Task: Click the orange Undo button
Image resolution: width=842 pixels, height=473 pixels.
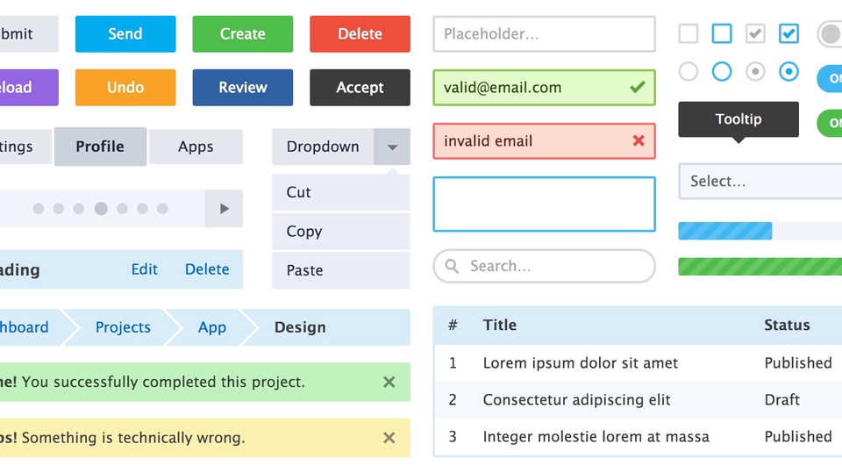Action: coord(125,88)
